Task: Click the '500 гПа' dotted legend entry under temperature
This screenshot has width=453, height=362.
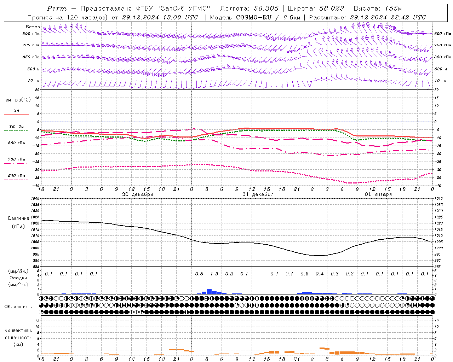Action: [x=16, y=176]
